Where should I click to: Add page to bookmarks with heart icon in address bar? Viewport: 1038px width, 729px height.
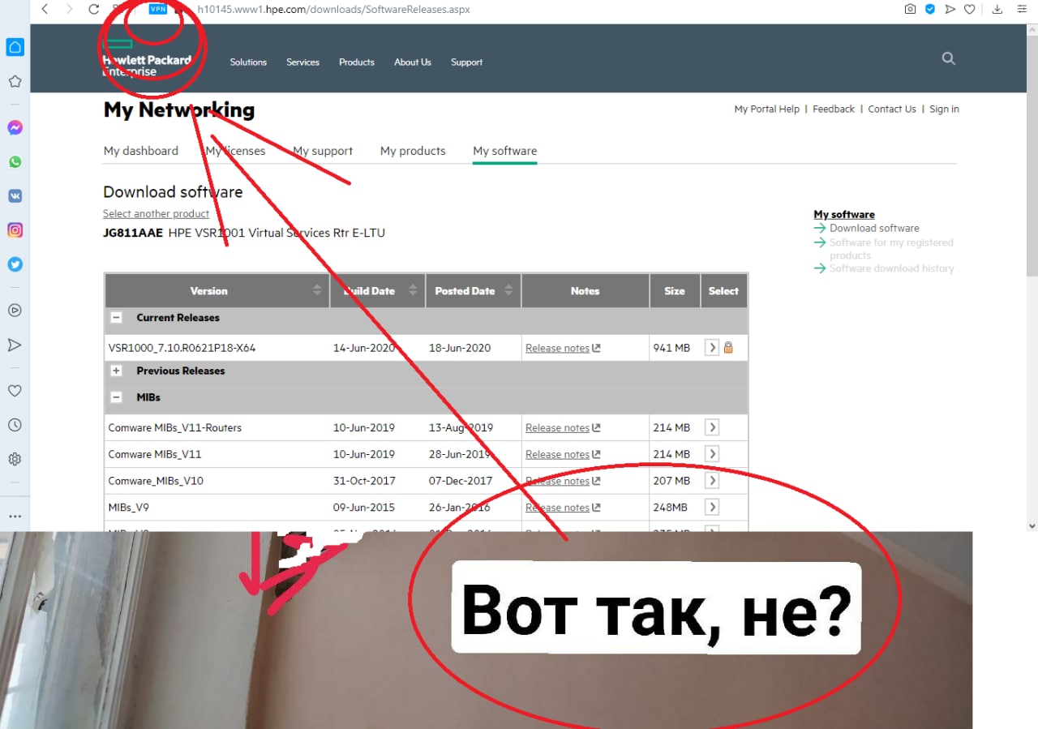point(970,10)
